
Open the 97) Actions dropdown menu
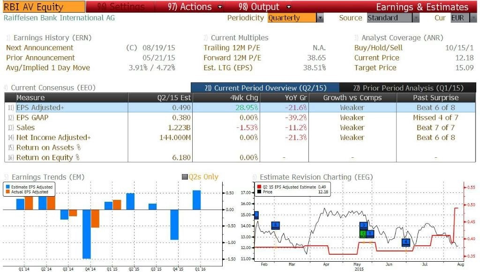pos(195,7)
